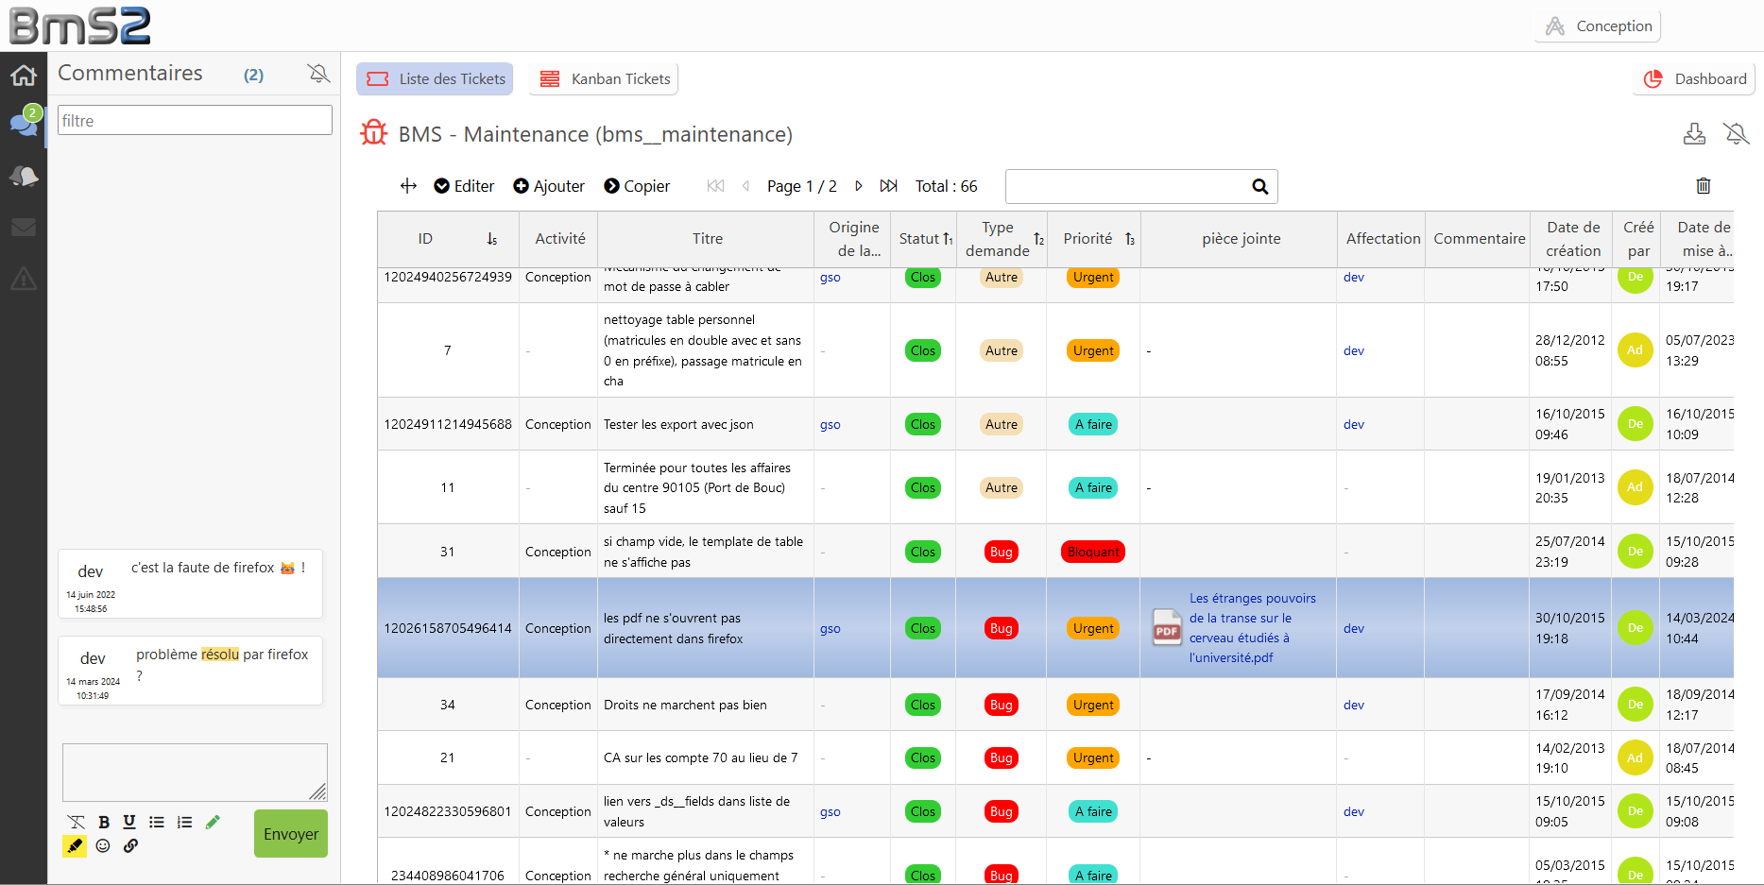Sort by the Statut column header

click(x=924, y=239)
